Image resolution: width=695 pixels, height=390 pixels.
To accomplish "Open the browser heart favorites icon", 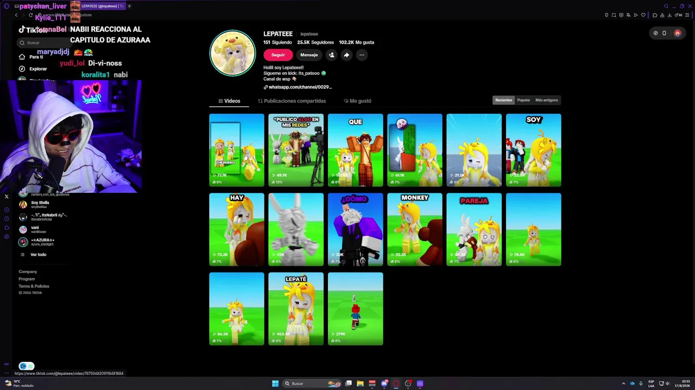I will point(643,15).
